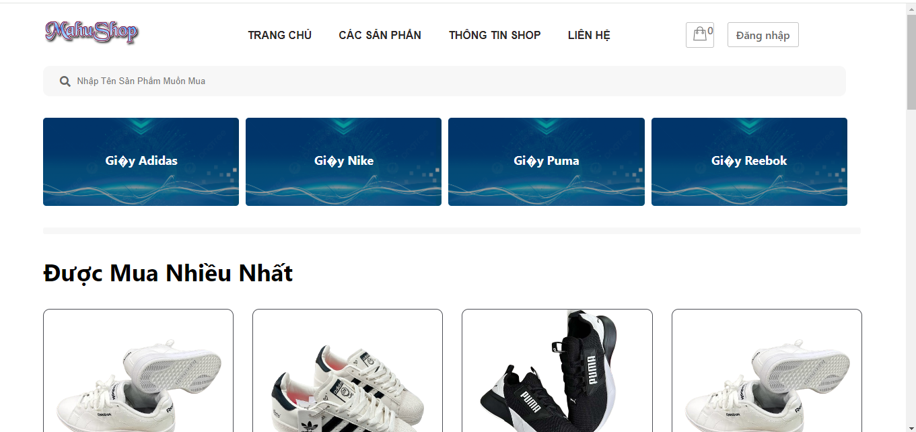View the last white Reebok shoe card

click(767, 371)
